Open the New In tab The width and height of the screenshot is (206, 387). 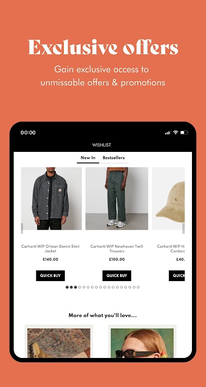point(88,158)
